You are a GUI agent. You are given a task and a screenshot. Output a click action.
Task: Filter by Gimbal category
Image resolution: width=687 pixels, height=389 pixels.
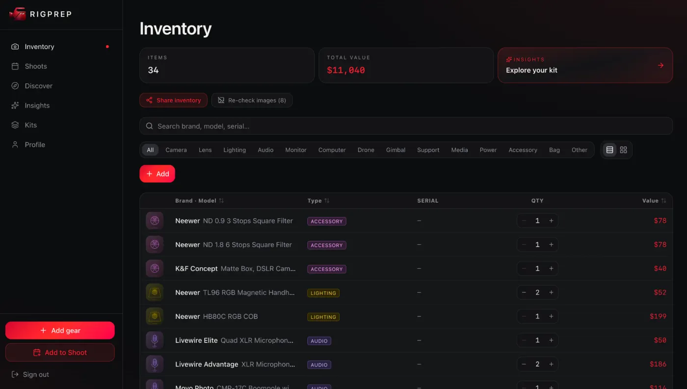tap(396, 150)
